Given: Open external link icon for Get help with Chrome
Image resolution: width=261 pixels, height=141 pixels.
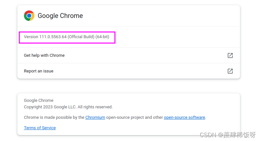Looking at the screenshot, I should point(230,55).
